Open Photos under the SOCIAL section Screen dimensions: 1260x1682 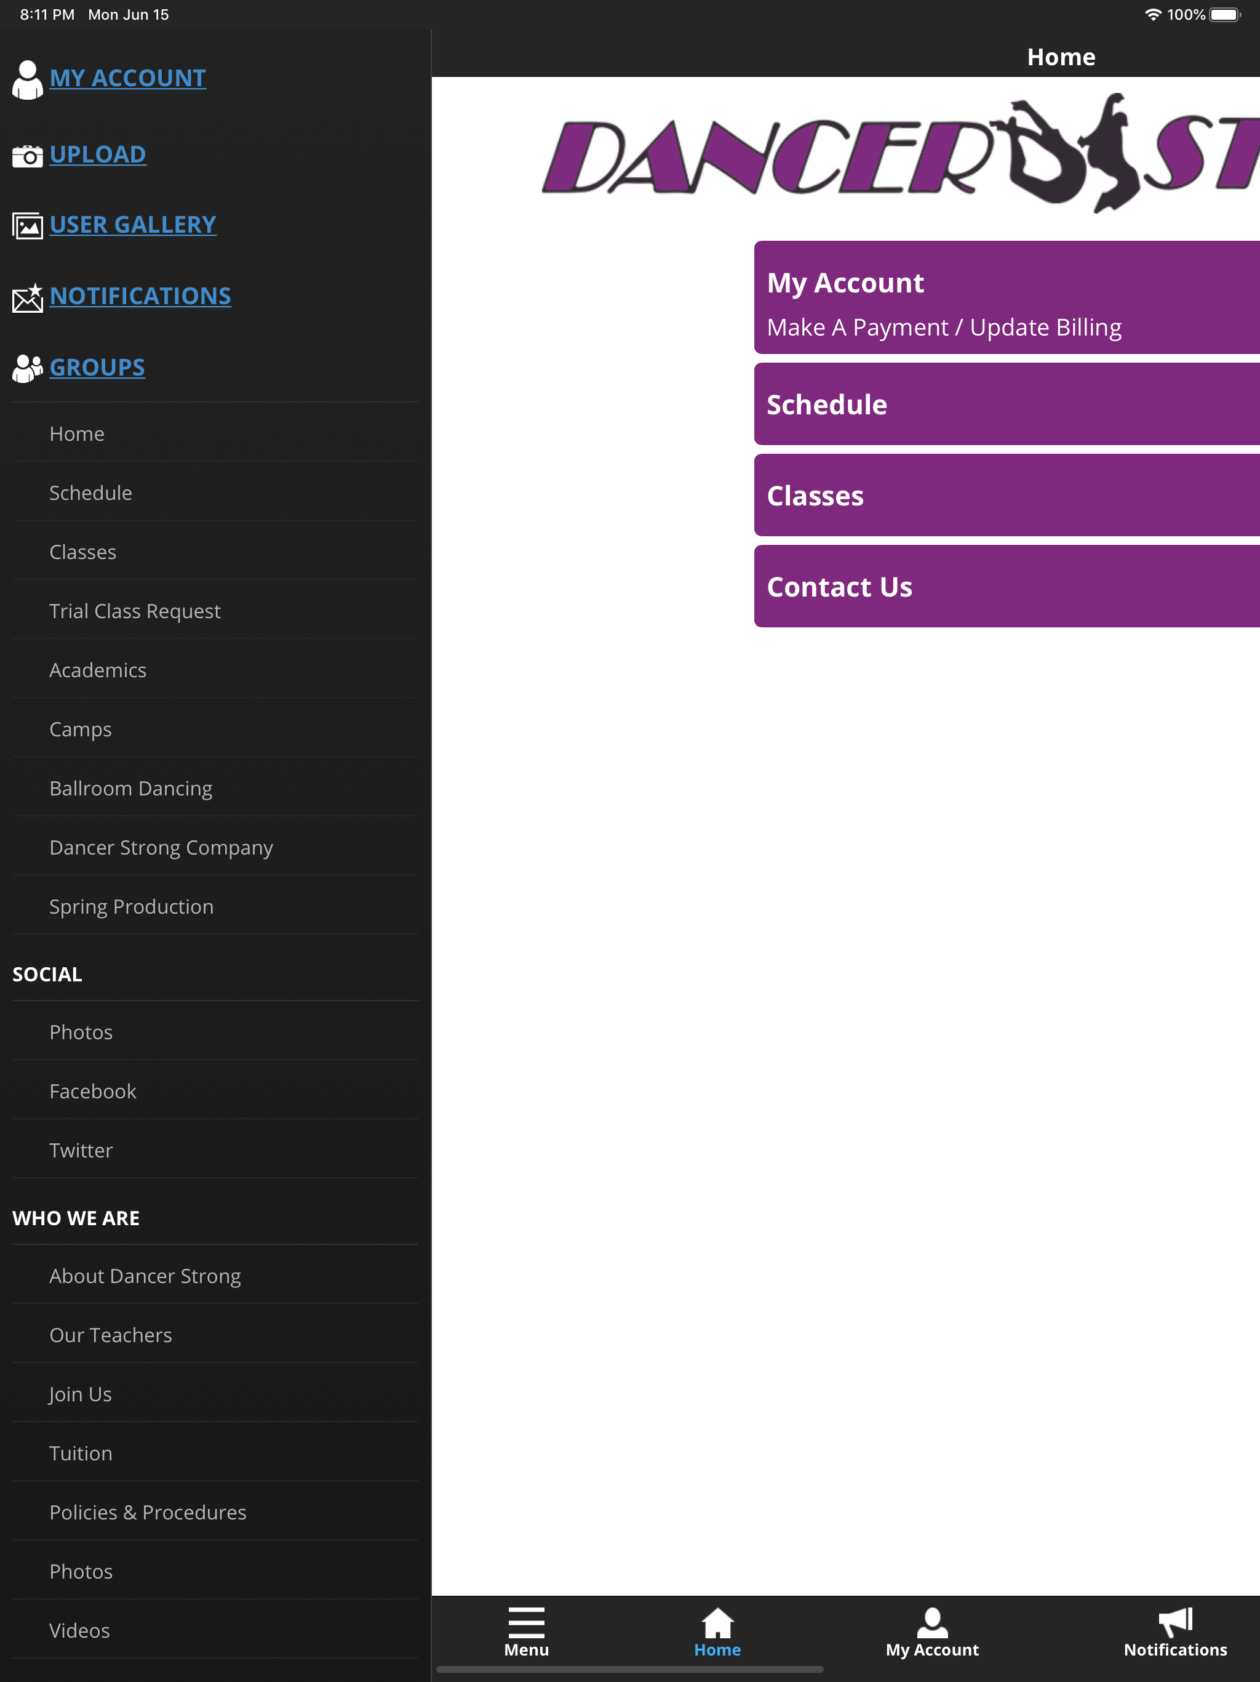[215, 1032]
